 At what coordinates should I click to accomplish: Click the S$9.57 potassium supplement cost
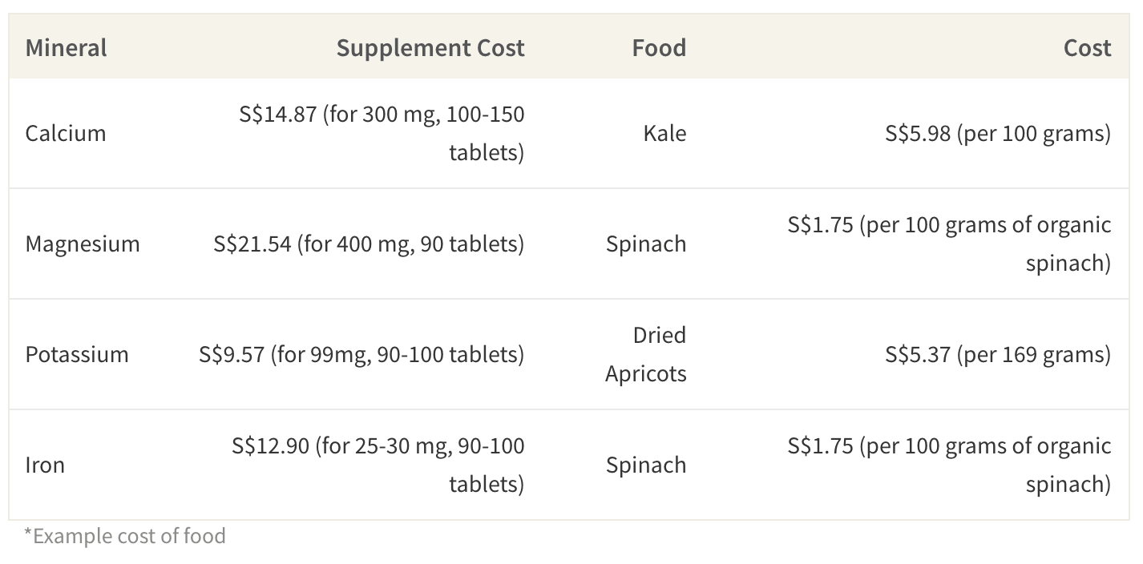(361, 354)
